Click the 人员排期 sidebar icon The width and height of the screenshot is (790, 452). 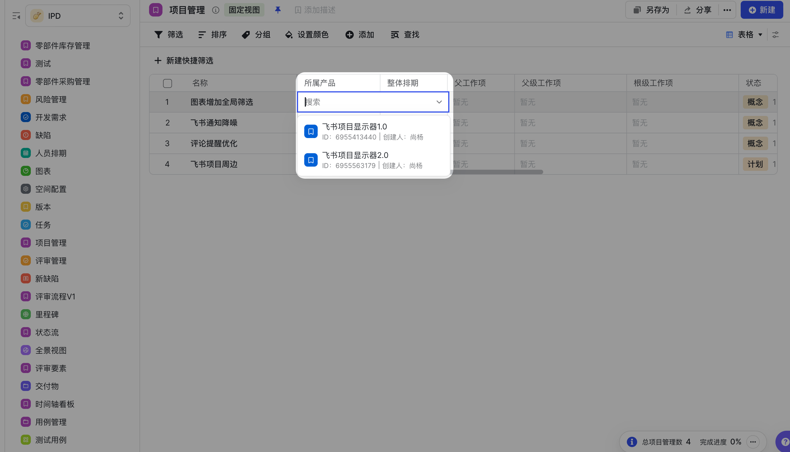(x=26, y=153)
